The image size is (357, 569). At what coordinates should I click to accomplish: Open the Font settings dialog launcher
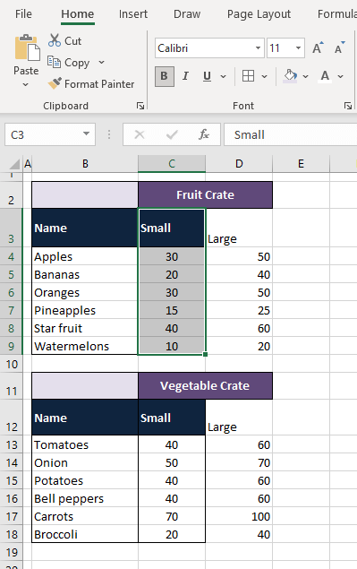(x=348, y=106)
